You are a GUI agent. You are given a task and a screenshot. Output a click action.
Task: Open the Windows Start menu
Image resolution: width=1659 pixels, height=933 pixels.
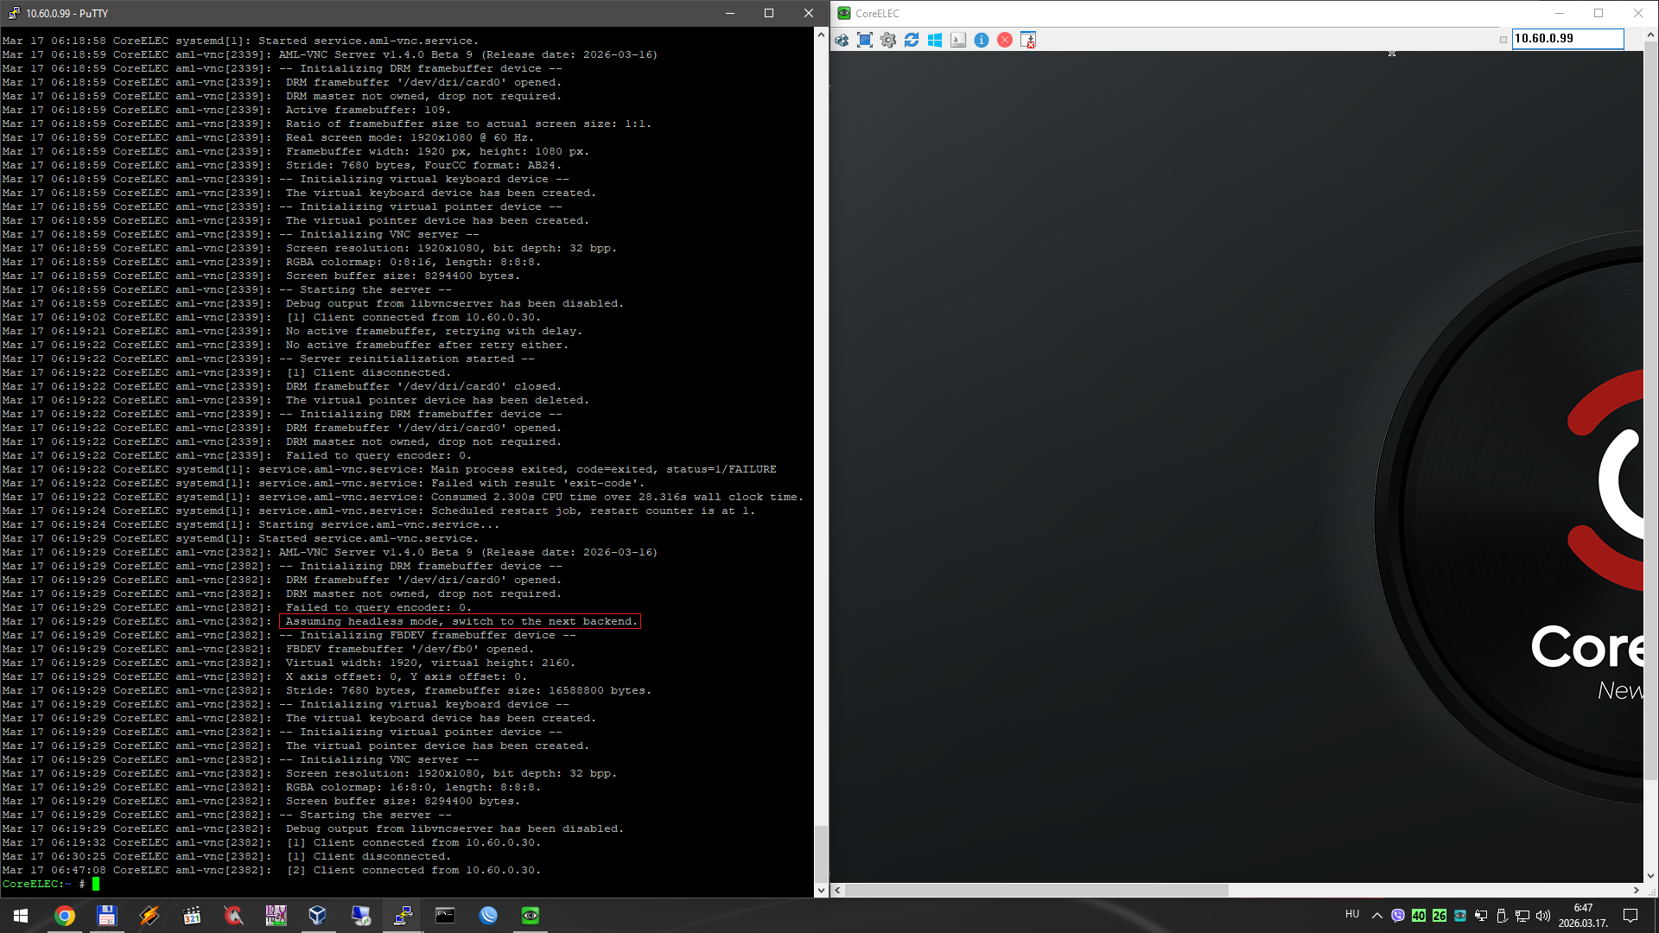coord(21,916)
